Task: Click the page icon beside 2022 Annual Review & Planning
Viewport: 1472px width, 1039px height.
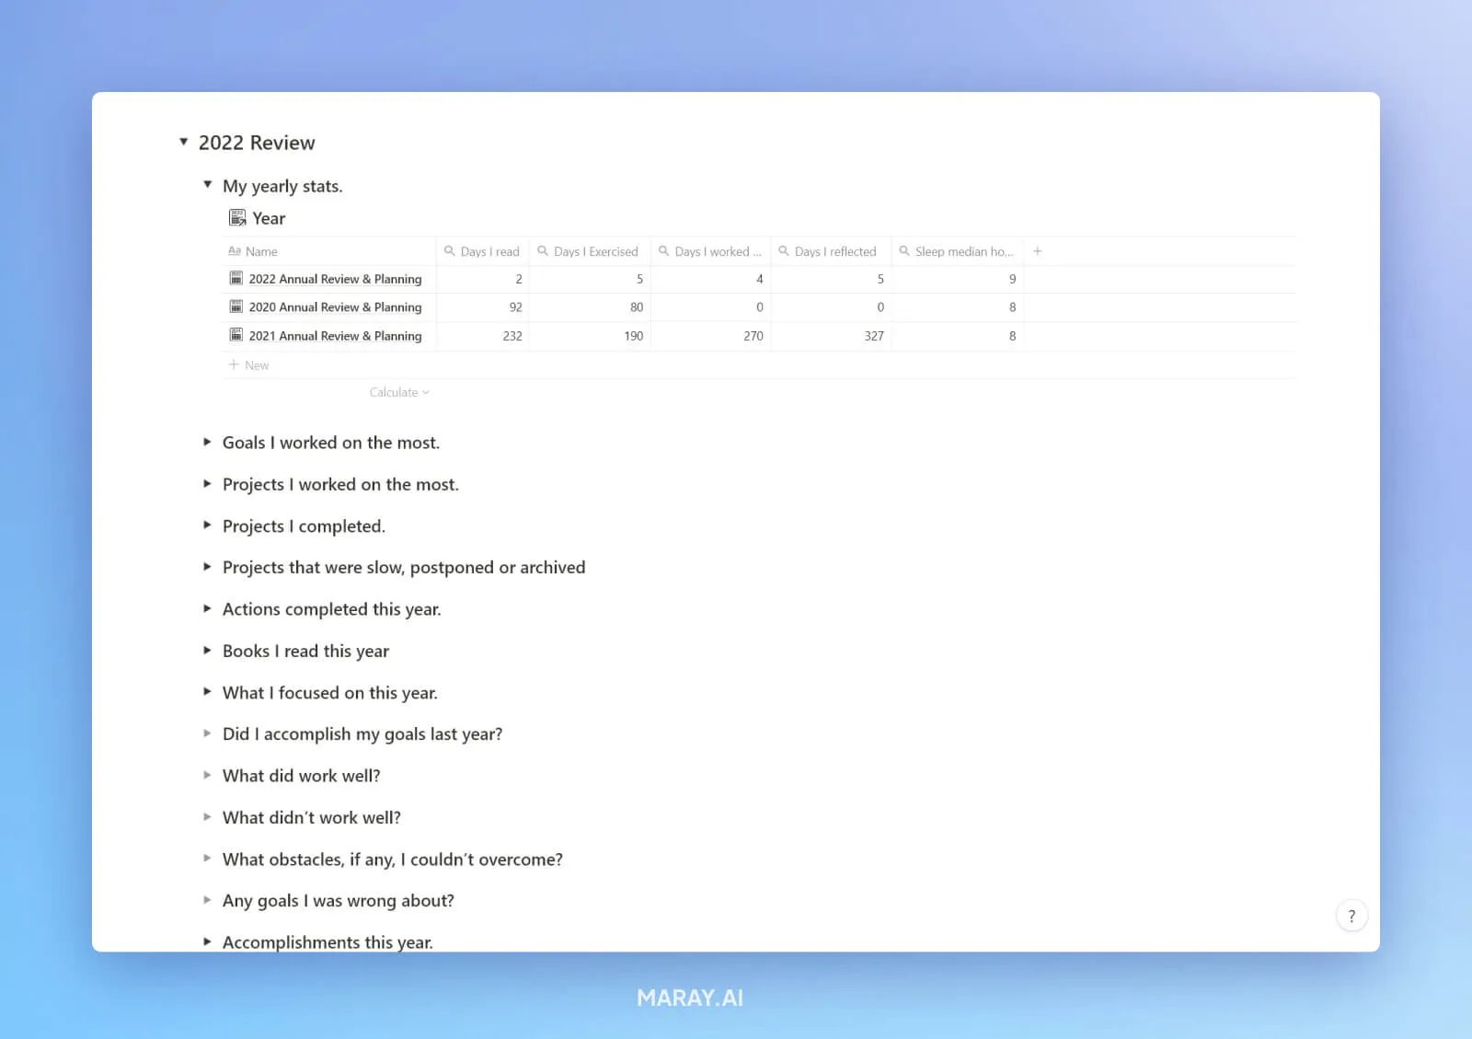Action: pyautogui.click(x=236, y=278)
